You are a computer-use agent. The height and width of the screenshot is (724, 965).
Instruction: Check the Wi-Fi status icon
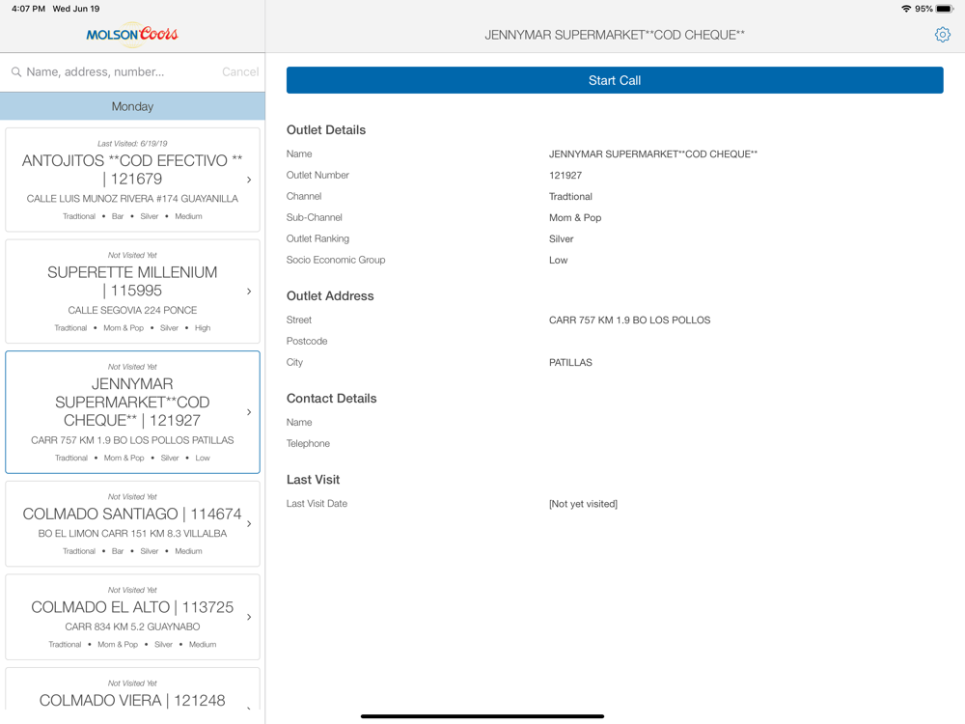906,9
